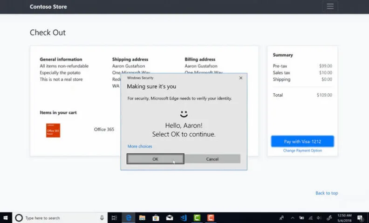Click 'Making sure it's you' dialog heading
The height and width of the screenshot is (223, 369).
(151, 86)
